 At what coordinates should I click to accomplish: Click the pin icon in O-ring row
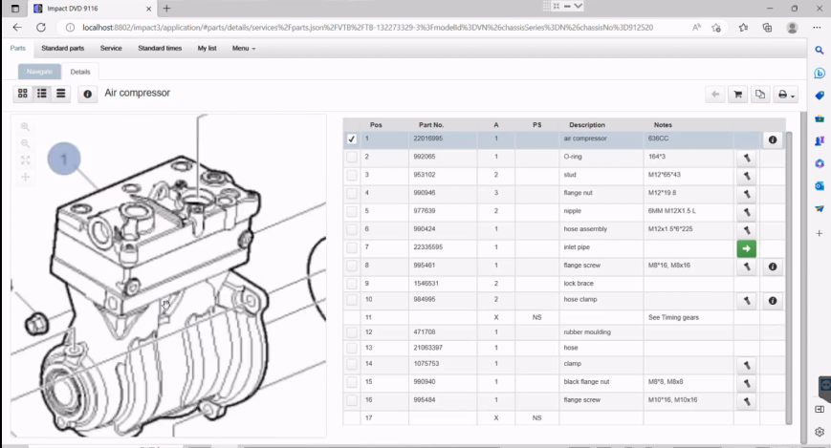746,158
